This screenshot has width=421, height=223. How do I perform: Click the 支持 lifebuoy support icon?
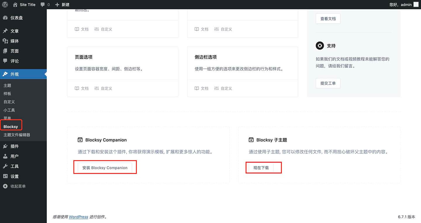coord(320,46)
